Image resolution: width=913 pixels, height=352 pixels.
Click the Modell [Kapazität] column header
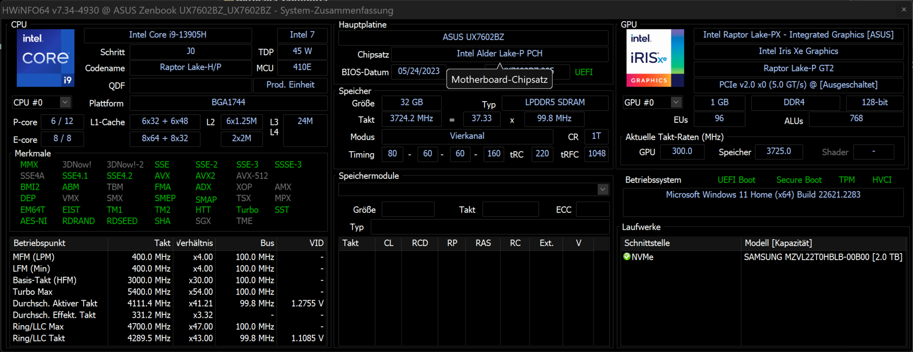click(824, 243)
